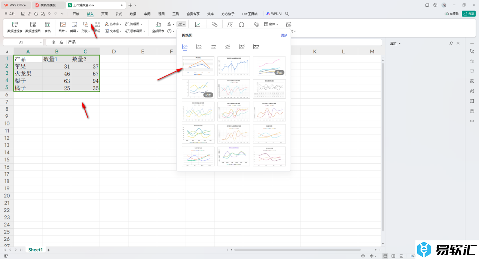Click the help question mark in sidebar
The width and height of the screenshot is (479, 259).
point(472,111)
